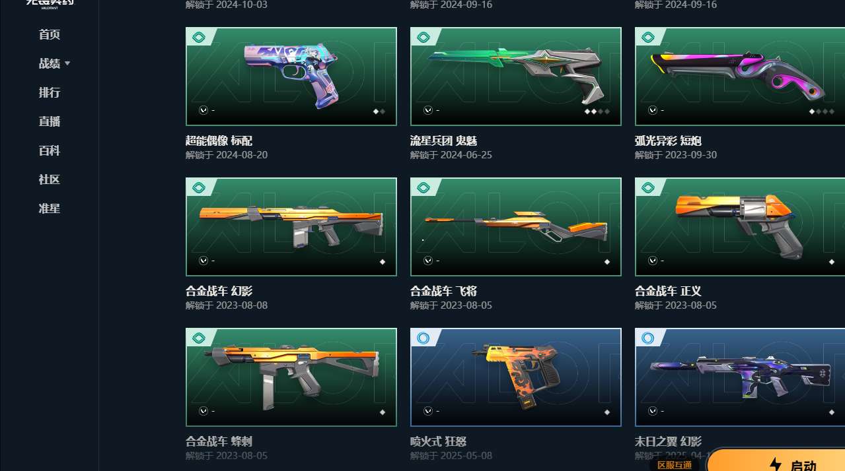Click the blue rarity icon on 喷火式 狂怒 card
Viewport: 845px width, 471px height.
point(423,338)
